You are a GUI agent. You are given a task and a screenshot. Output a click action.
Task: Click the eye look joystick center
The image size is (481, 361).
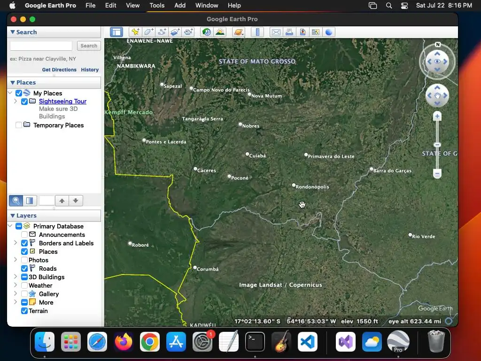click(x=437, y=62)
